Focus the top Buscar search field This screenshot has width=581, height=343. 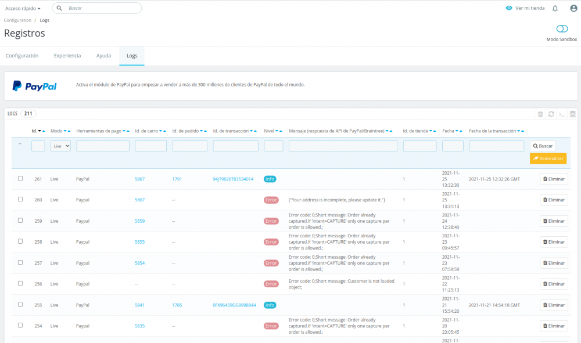click(97, 8)
